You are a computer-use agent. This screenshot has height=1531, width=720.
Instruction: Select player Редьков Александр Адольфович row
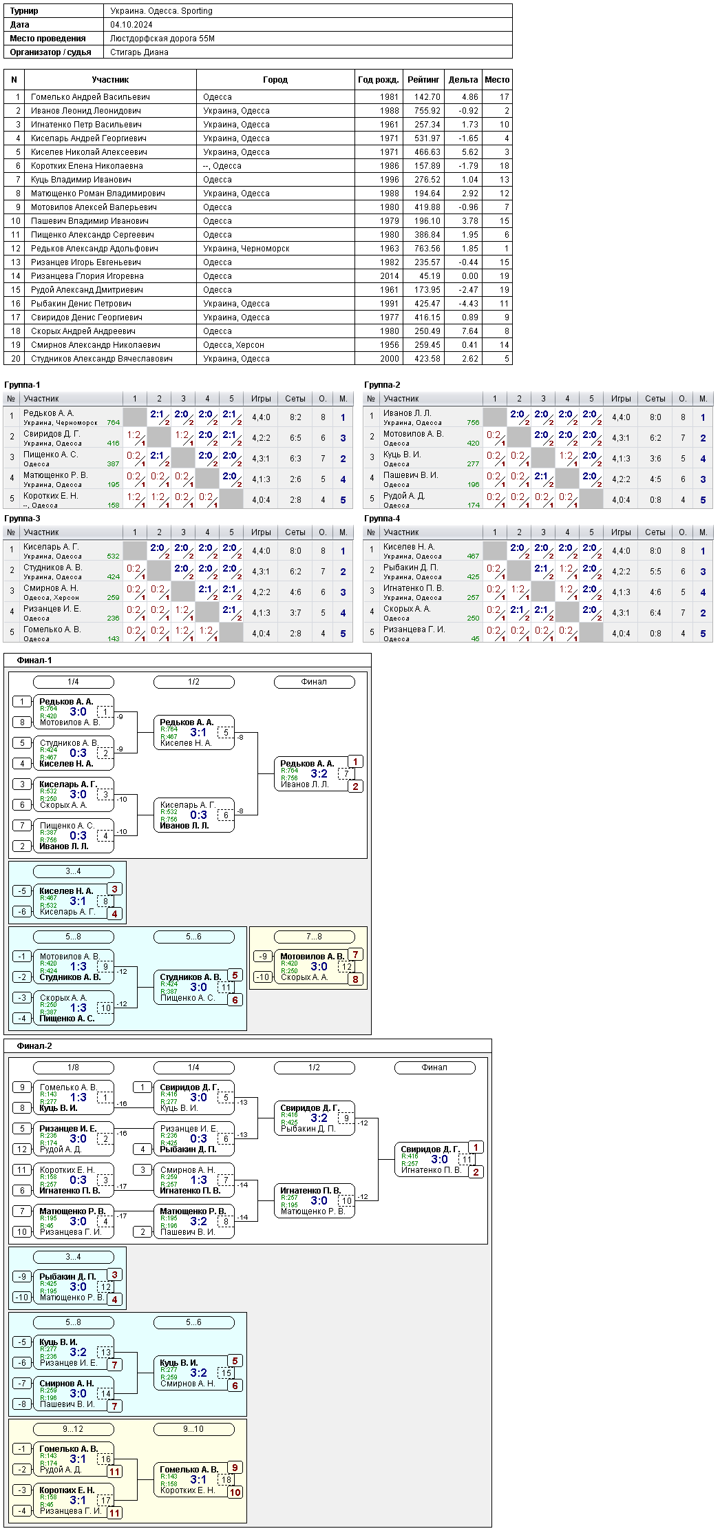(x=258, y=249)
